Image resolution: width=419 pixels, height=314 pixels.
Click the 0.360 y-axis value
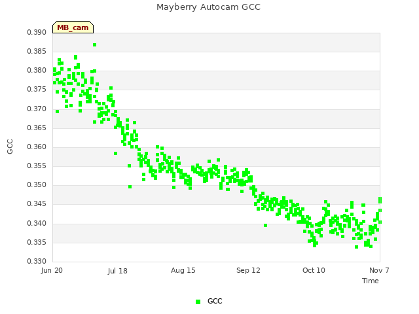coord(37,147)
